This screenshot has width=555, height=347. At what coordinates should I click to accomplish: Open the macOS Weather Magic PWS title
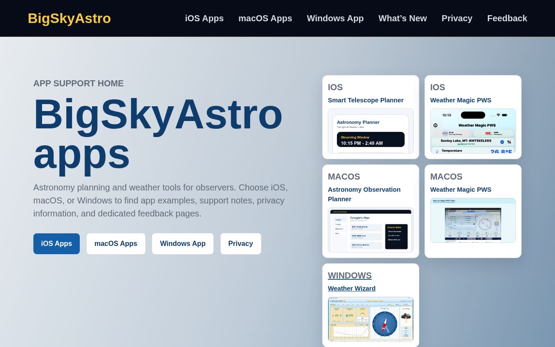click(x=460, y=190)
